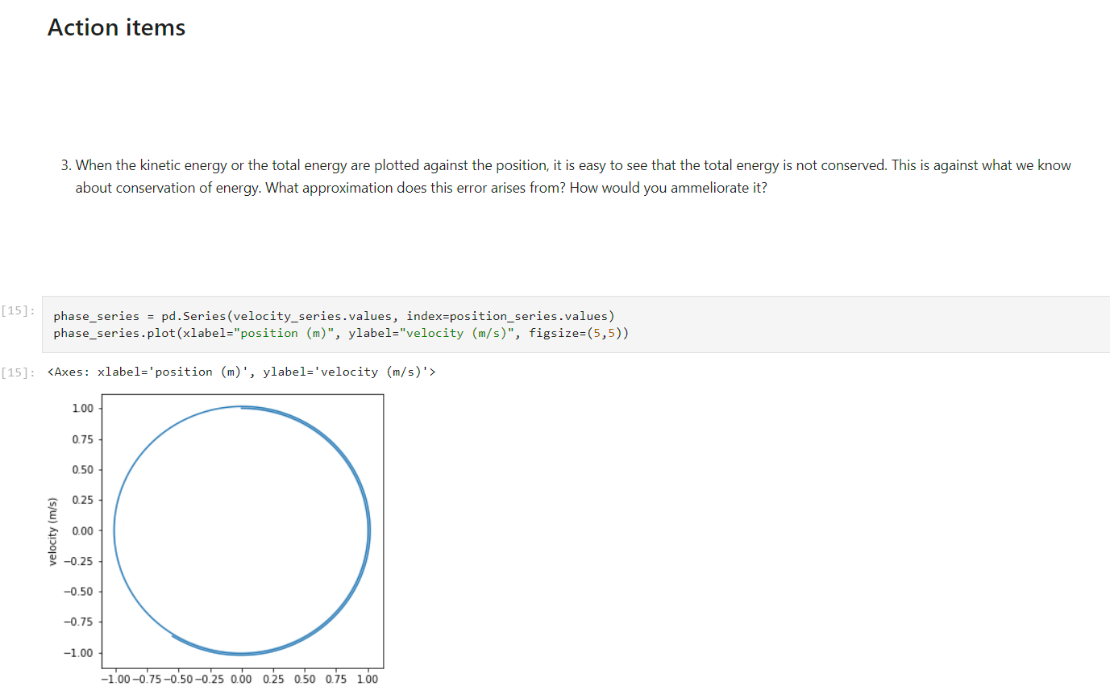Viewport: 1110px width, 686px height.
Task: Click inside the plot's empty center area
Action: [x=242, y=530]
